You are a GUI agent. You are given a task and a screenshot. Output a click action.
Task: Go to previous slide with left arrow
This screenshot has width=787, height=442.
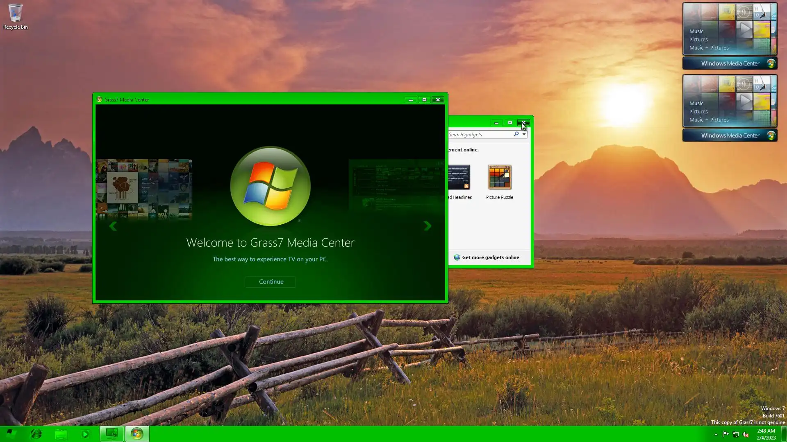tap(113, 226)
